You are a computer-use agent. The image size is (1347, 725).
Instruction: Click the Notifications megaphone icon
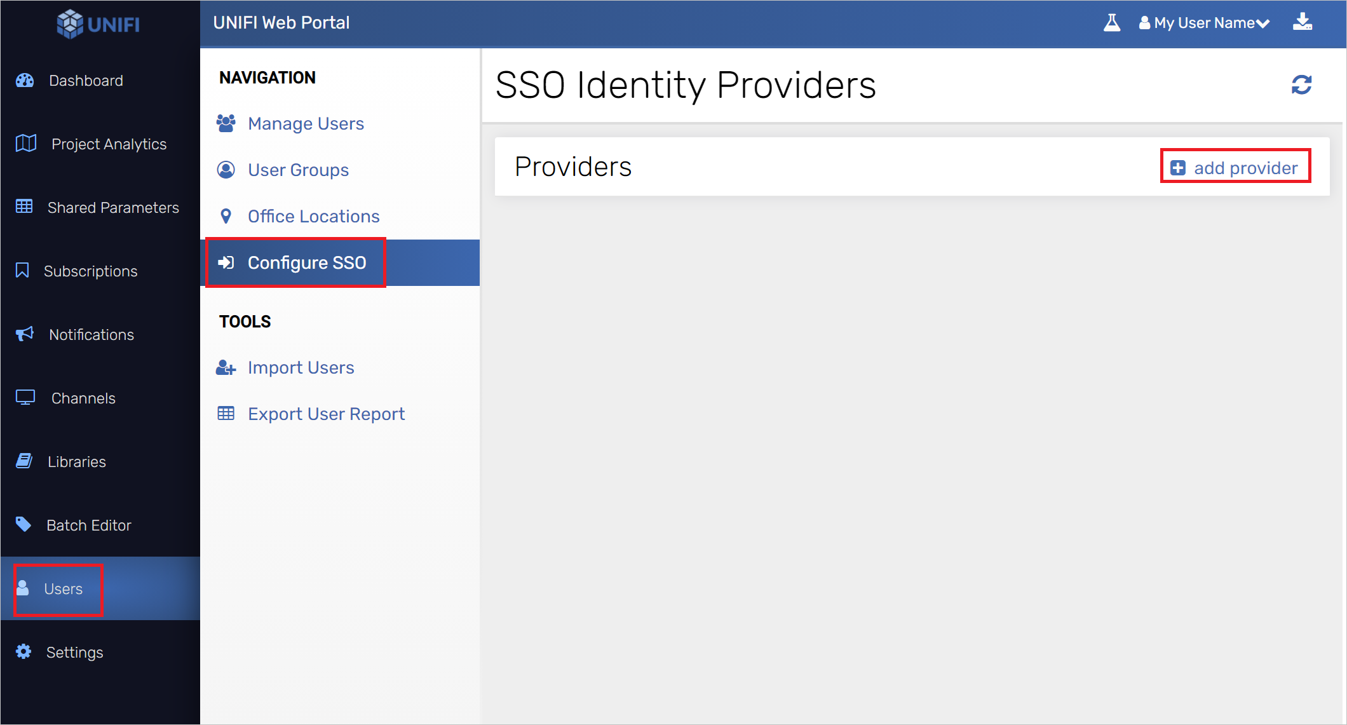(24, 334)
